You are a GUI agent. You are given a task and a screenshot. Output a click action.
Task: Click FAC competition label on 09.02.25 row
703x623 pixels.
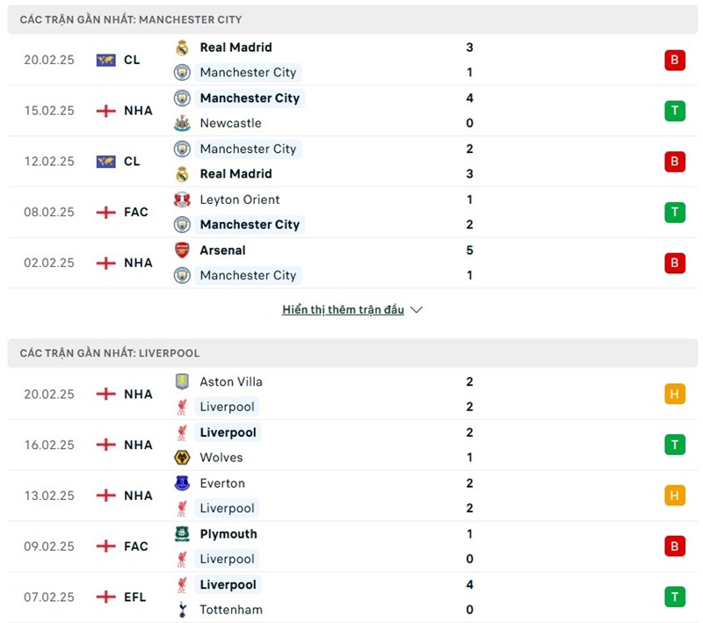pyautogui.click(x=136, y=547)
